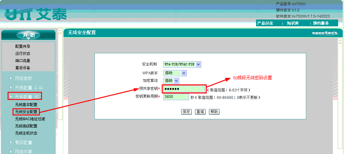
Task: Expand the 无线配置 2.4G section
Action: click(29, 88)
